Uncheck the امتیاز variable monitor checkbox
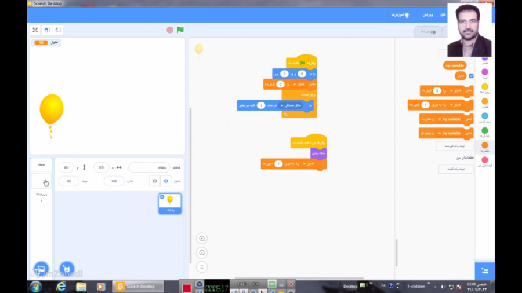Screen dimensions: 522x293 coord(471,76)
